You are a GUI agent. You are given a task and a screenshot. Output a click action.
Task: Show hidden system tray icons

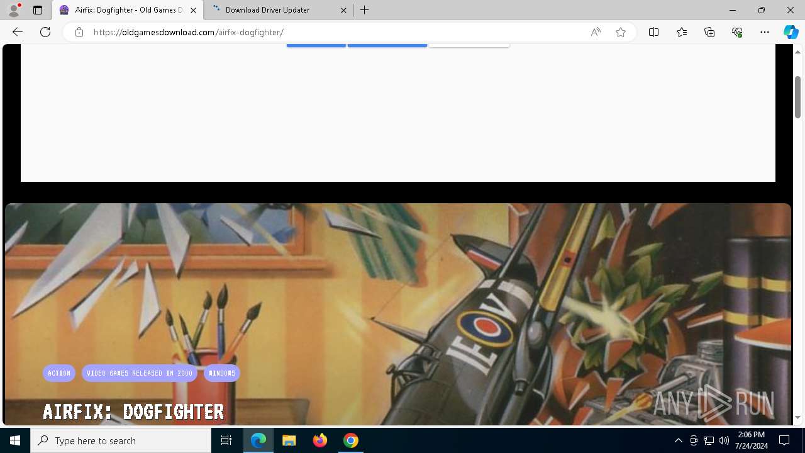[x=678, y=440]
